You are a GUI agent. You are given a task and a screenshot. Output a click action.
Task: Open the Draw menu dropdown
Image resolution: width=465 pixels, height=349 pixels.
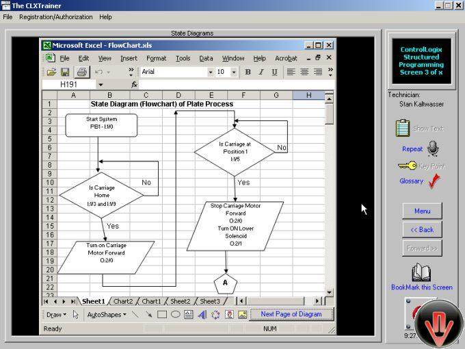click(56, 315)
